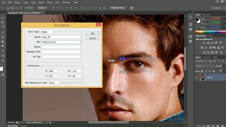Add a Curves adjustment

[212, 43]
